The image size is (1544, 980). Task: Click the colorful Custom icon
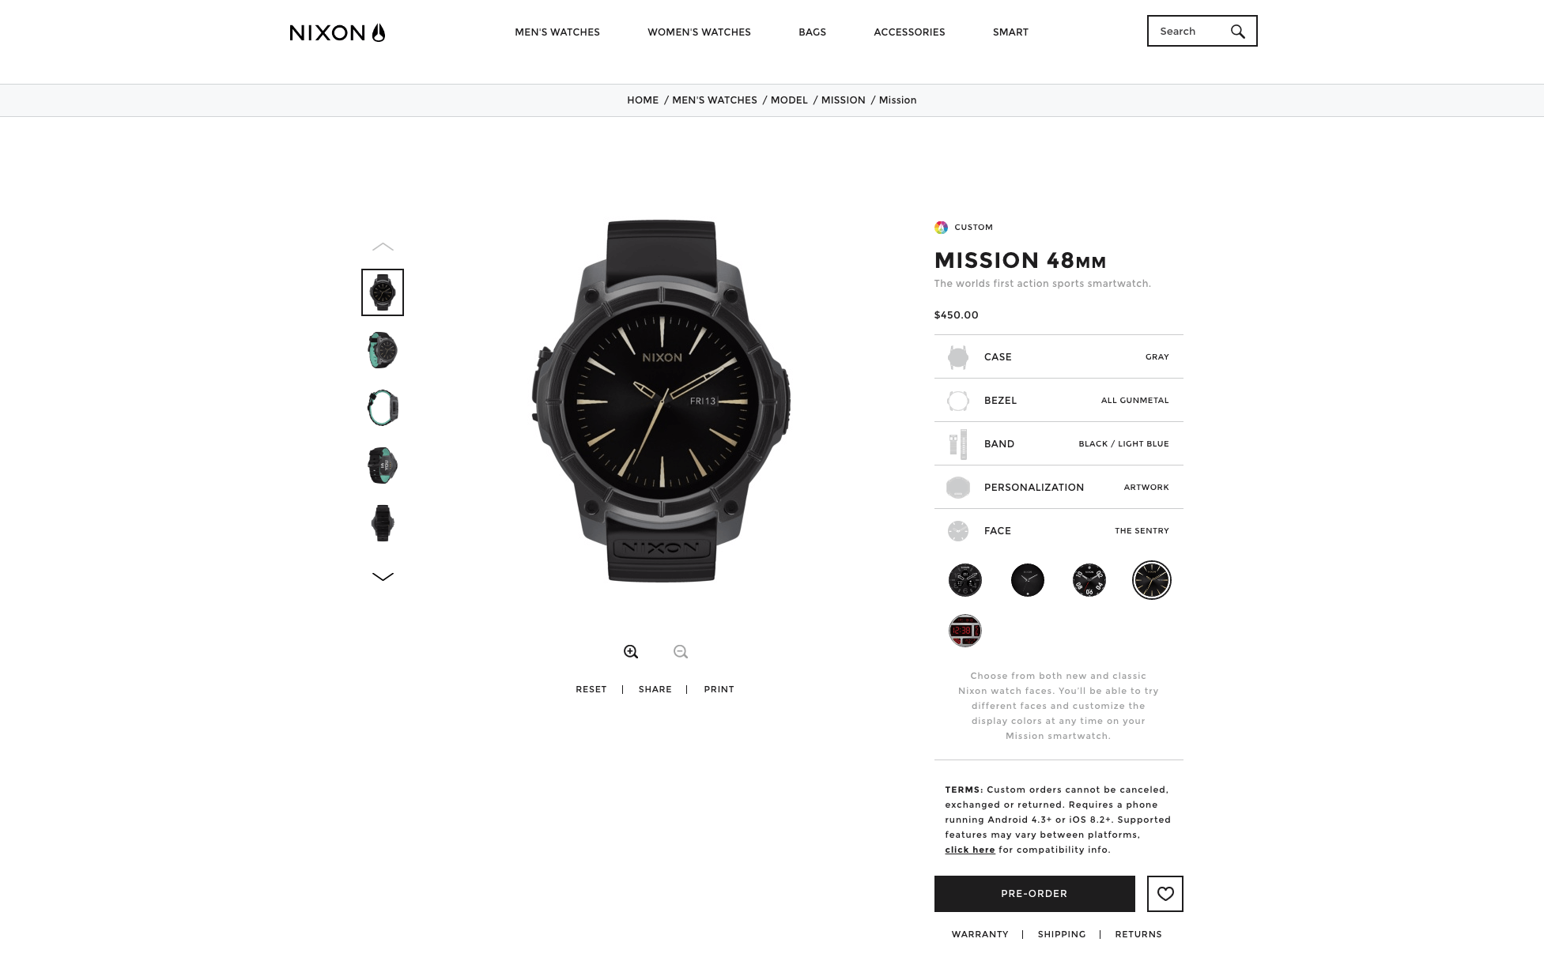coord(941,228)
